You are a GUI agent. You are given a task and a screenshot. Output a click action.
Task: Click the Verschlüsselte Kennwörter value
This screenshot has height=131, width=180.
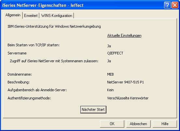pos(128,98)
